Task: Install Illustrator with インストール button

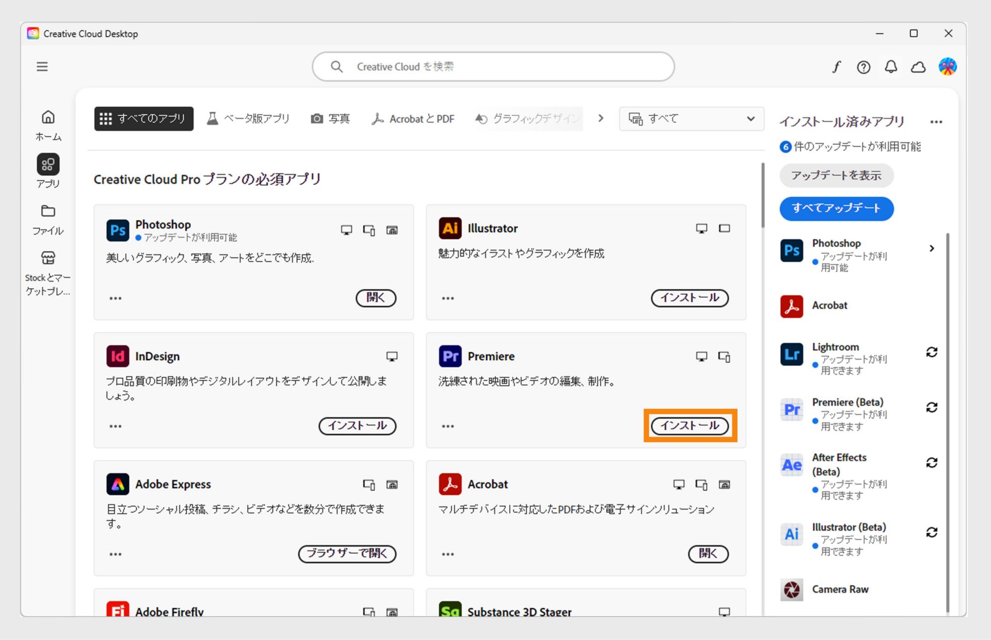Action: tap(690, 298)
